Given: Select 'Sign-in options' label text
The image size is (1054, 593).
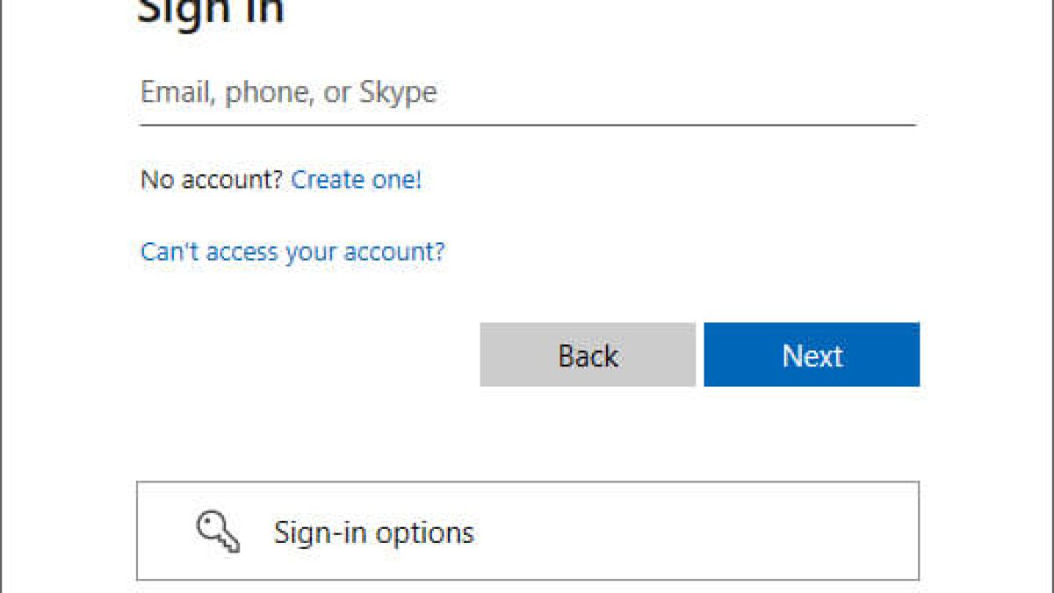Looking at the screenshot, I should pos(373,532).
